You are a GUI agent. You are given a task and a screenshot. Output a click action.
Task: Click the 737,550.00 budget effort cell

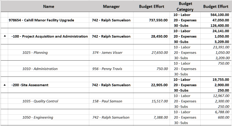click(x=157, y=20)
